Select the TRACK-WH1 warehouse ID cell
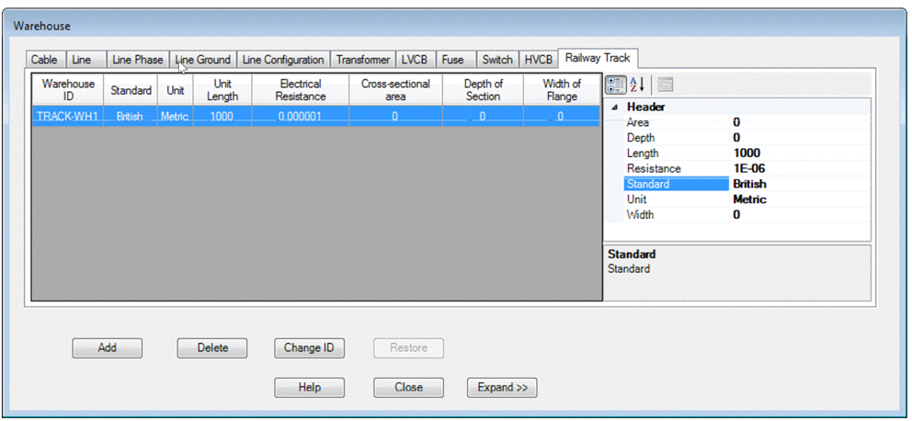Image resolution: width=912 pixels, height=421 pixels. (x=68, y=117)
